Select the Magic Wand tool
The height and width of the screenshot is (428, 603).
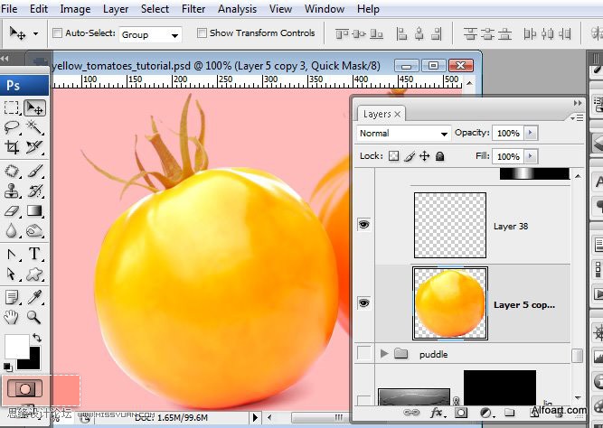(x=34, y=126)
